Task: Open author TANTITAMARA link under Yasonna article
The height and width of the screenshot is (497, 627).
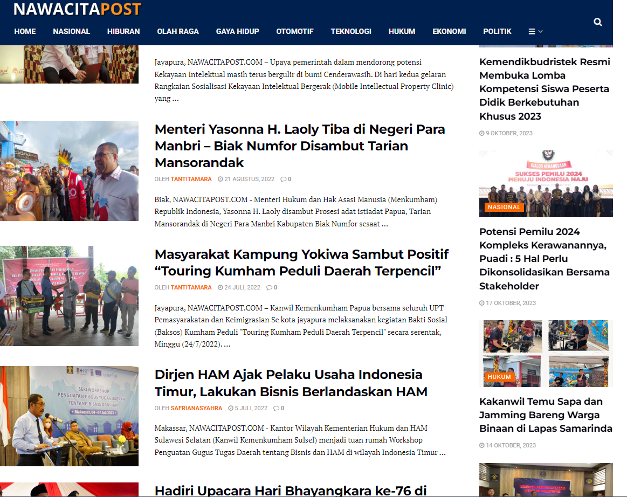Action: pyautogui.click(x=191, y=179)
